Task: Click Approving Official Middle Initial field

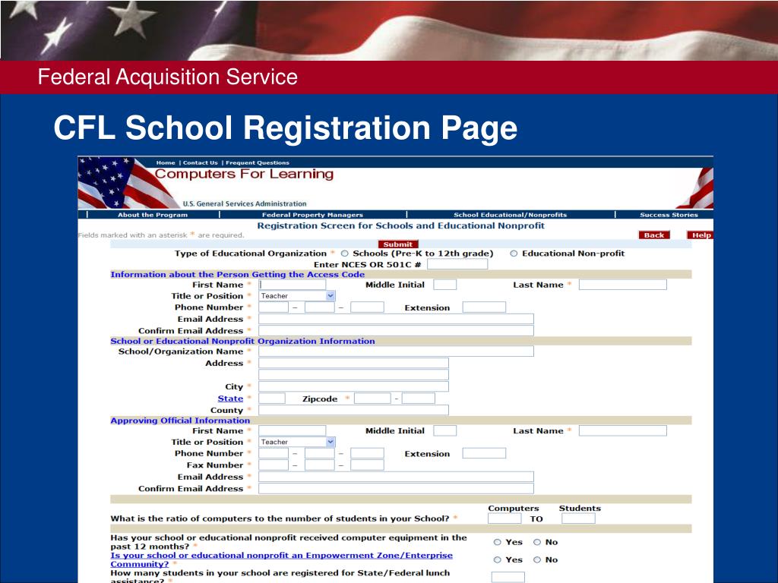Action: pos(444,431)
